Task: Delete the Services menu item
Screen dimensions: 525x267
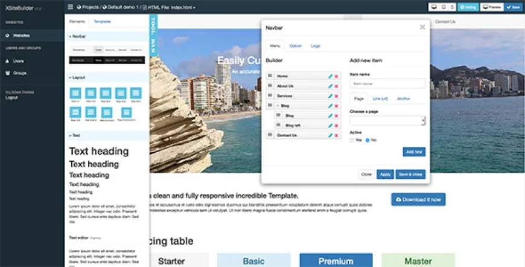Action: [x=336, y=96]
